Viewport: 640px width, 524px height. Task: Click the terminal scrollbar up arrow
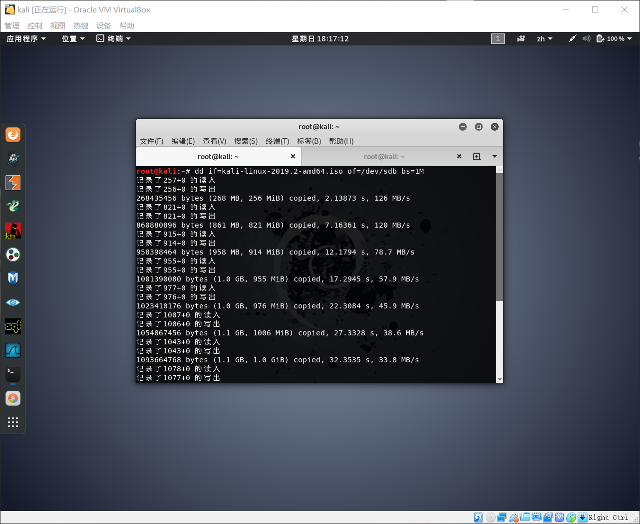pyautogui.click(x=500, y=170)
